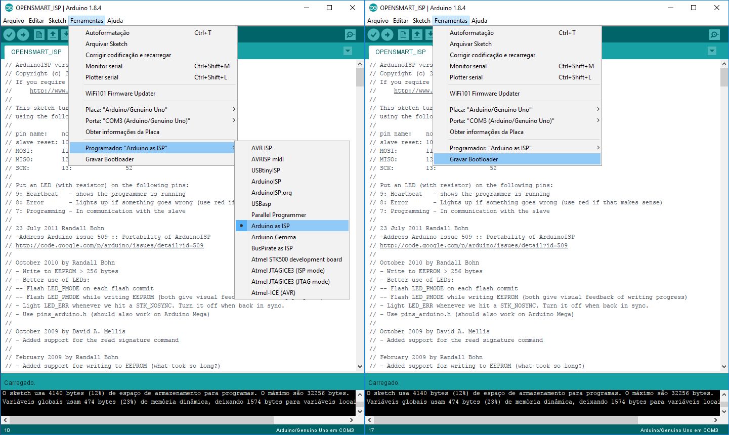Click left console horizontal scrollbar thumb
Viewport: 729px width, 435px height.
coord(142,420)
